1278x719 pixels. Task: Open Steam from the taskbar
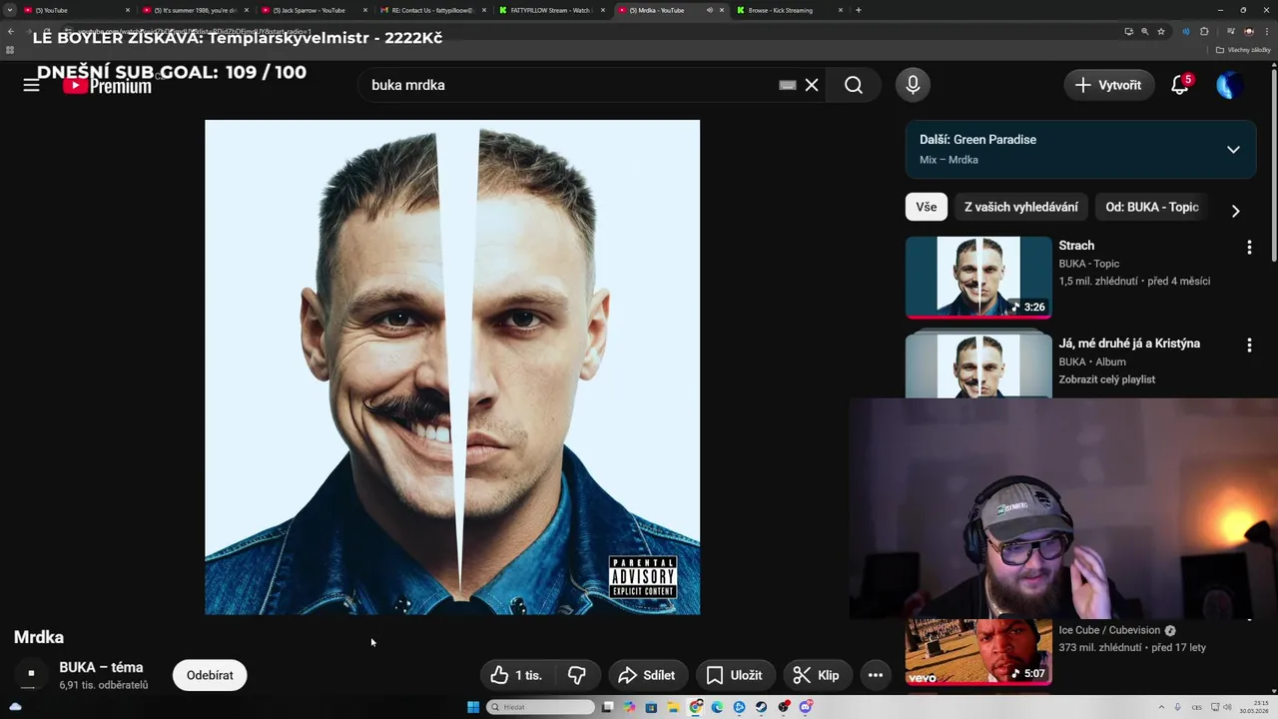[x=761, y=707]
